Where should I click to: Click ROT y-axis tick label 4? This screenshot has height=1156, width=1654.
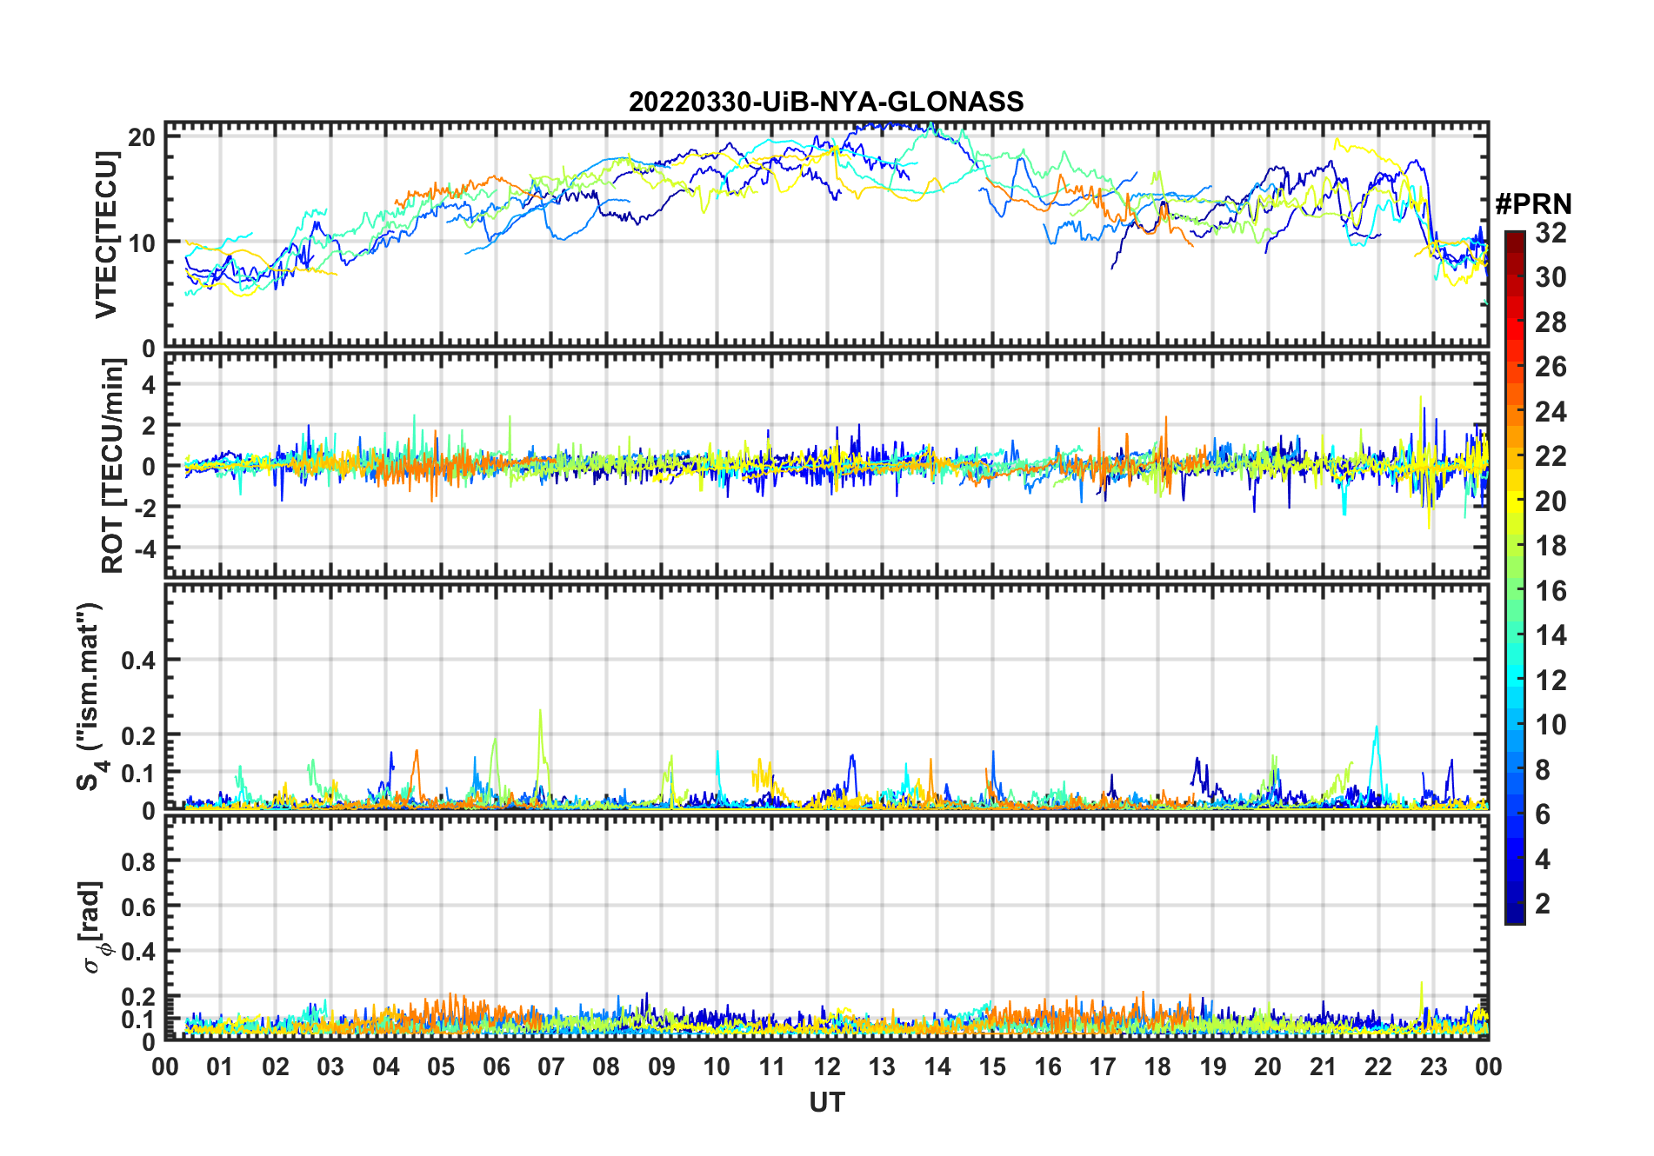[150, 384]
